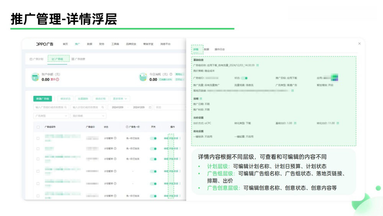
Task: Click the green 新建广告组 button
Action: coord(43,99)
